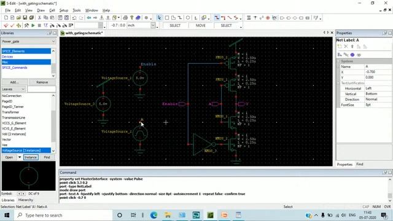Select the red orthogonal net-label wire tool

pos(224,18)
